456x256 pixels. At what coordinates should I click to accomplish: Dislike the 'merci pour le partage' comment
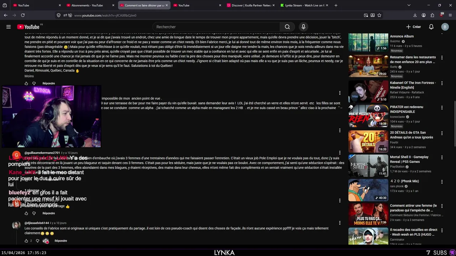(x=34, y=213)
